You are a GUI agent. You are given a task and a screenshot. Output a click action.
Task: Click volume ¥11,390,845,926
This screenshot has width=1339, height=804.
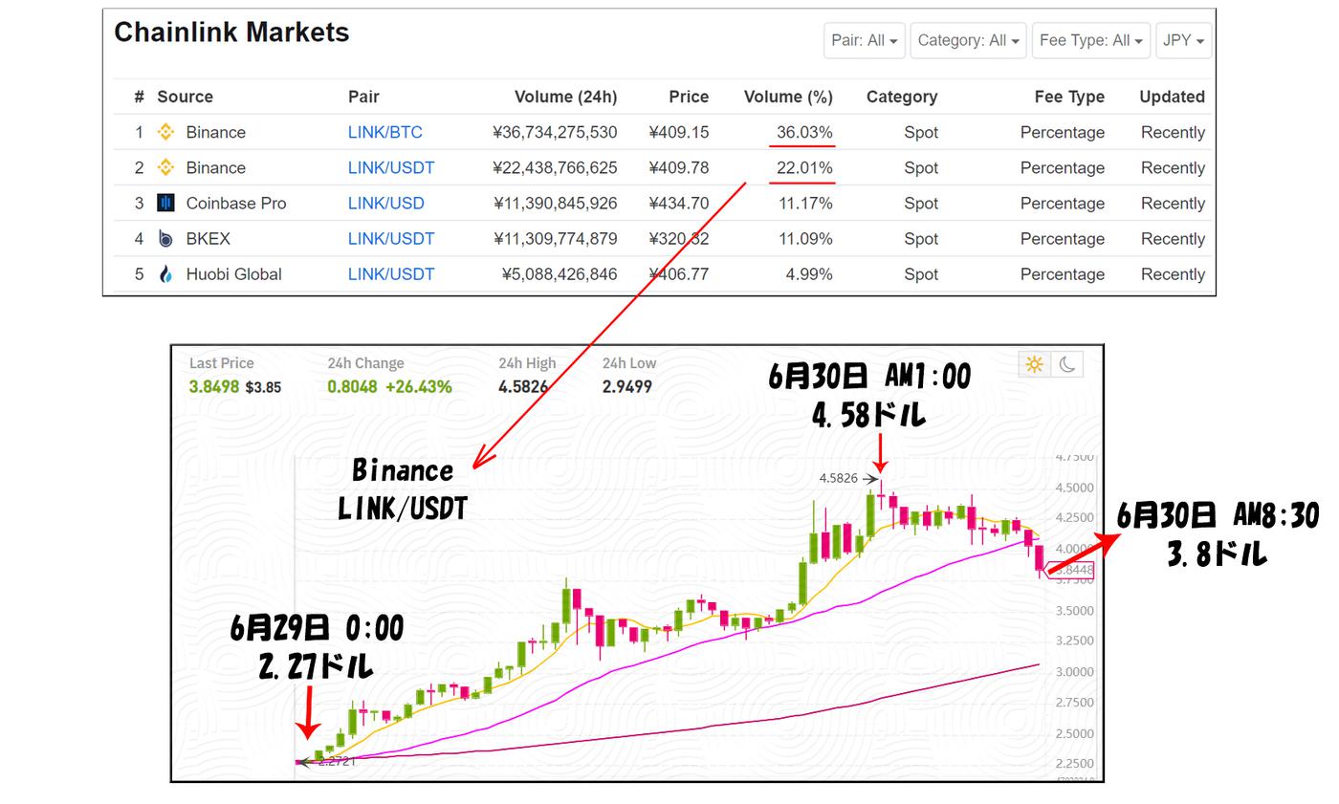555,203
